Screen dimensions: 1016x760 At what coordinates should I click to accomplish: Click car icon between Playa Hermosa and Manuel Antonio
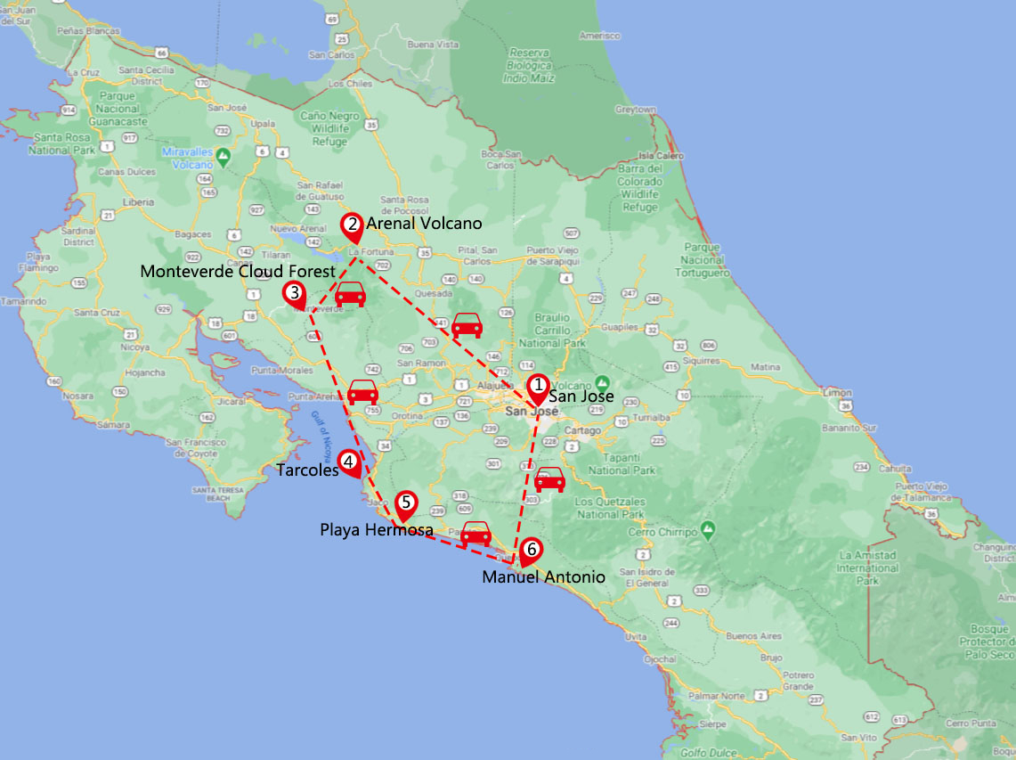(476, 535)
